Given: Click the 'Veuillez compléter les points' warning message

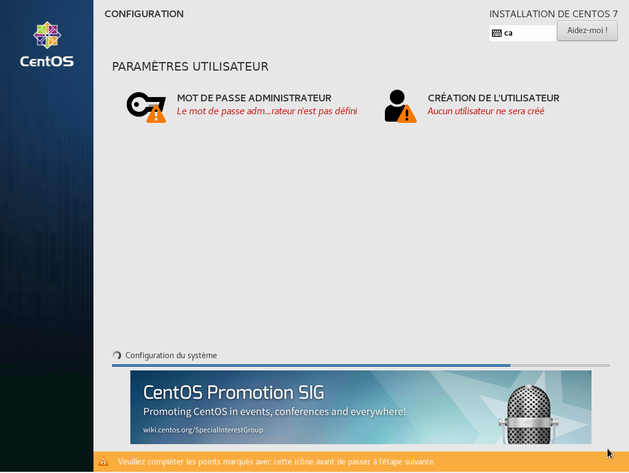Looking at the screenshot, I should [x=277, y=462].
